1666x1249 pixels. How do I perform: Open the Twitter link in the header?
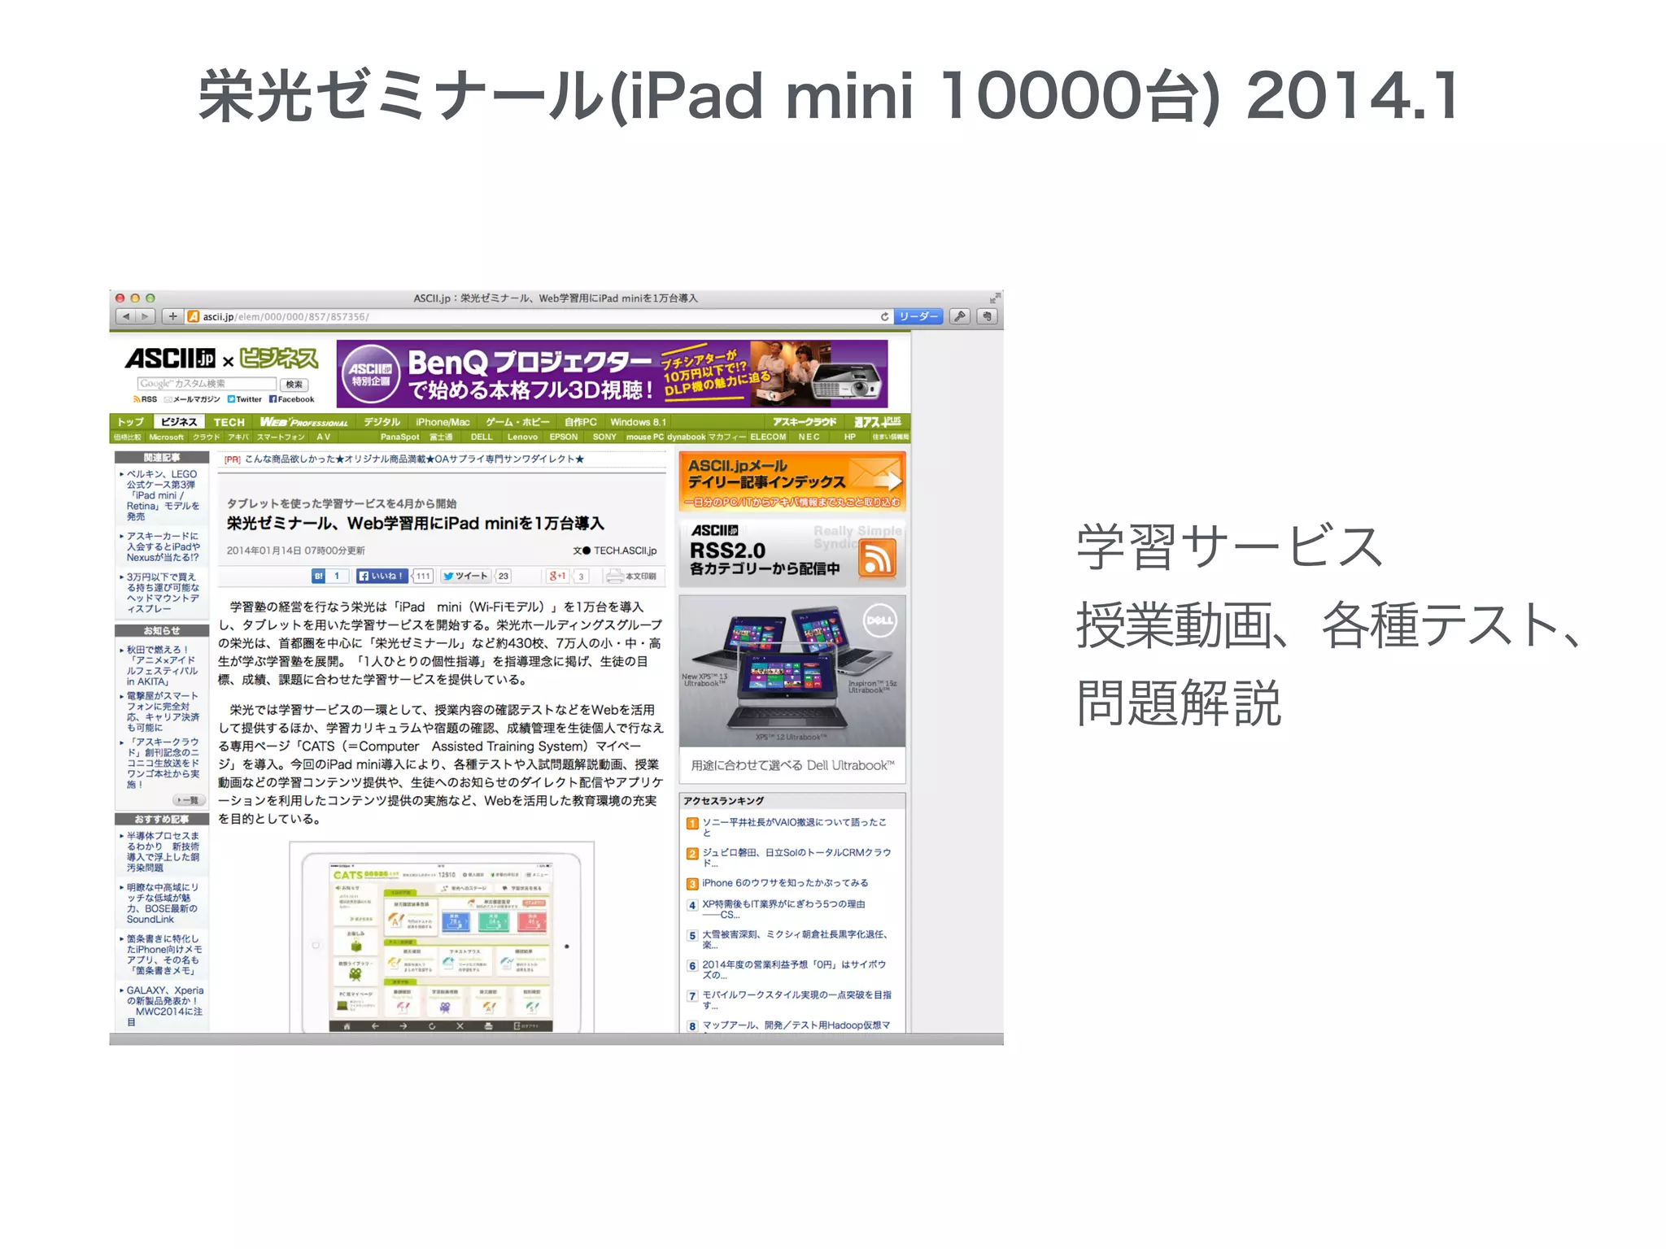pos(244,399)
